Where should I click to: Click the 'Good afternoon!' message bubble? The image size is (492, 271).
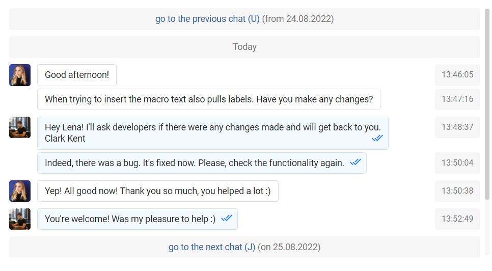click(x=77, y=75)
